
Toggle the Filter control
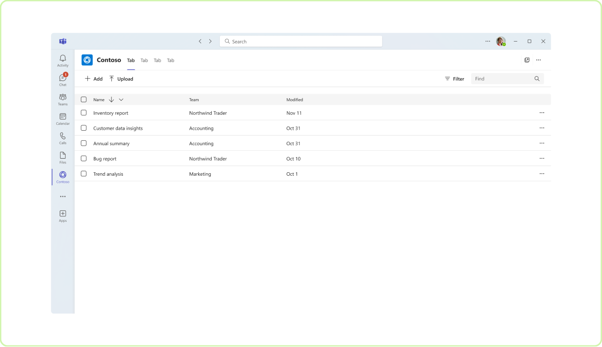point(454,79)
